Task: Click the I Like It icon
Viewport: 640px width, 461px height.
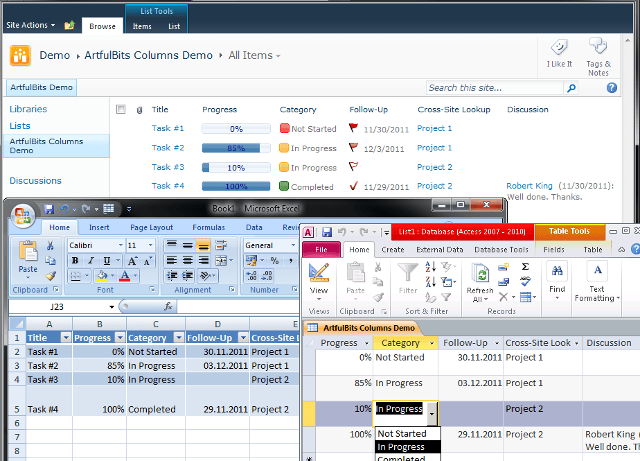Action: pos(559,47)
